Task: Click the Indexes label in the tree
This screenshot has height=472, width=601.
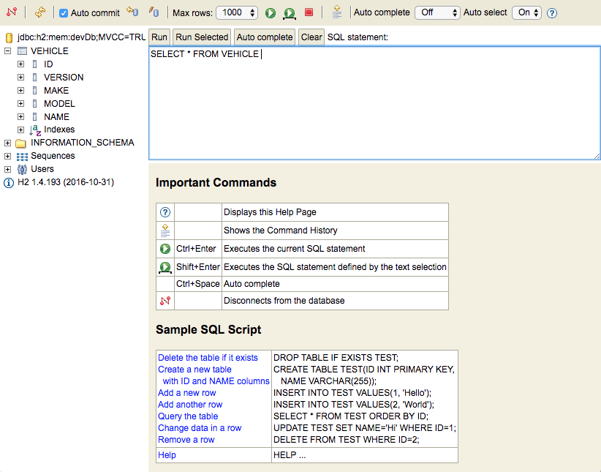Action: [59, 130]
